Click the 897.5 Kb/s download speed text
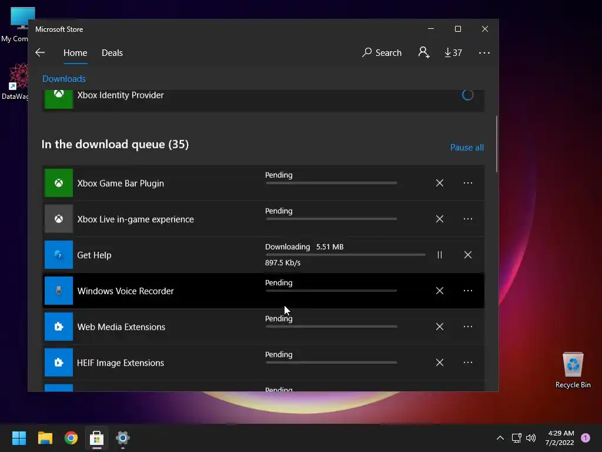Viewport: 602px width, 452px height. pyautogui.click(x=283, y=263)
